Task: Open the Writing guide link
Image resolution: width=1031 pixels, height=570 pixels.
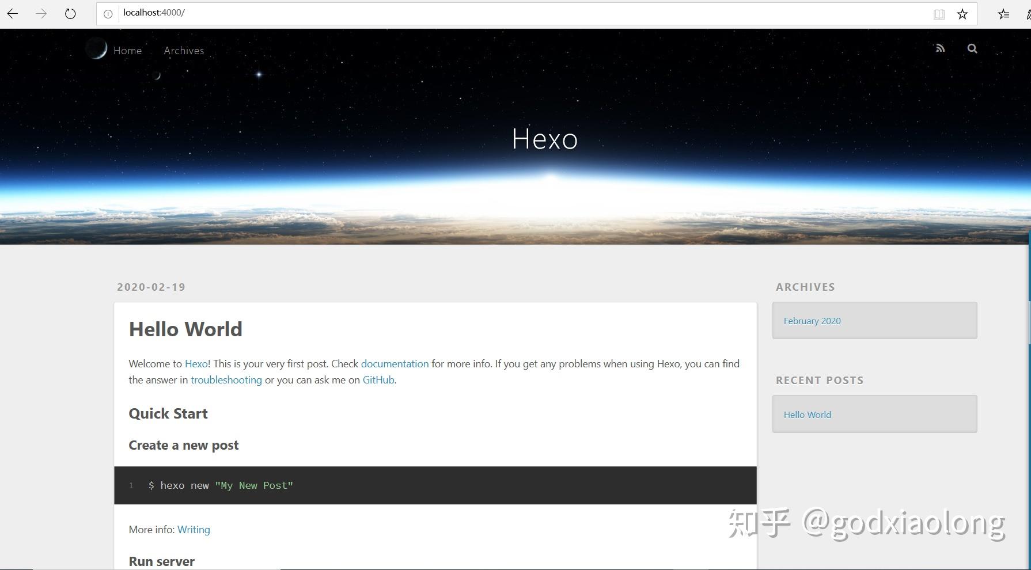Action: tap(194, 529)
